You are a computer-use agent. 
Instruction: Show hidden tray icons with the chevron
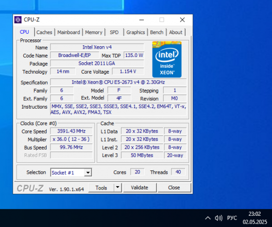(208, 218)
